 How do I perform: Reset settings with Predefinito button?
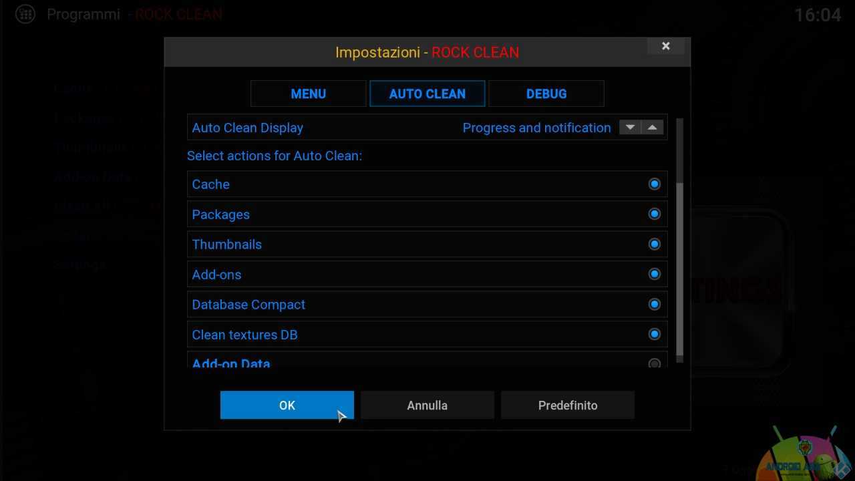click(568, 405)
